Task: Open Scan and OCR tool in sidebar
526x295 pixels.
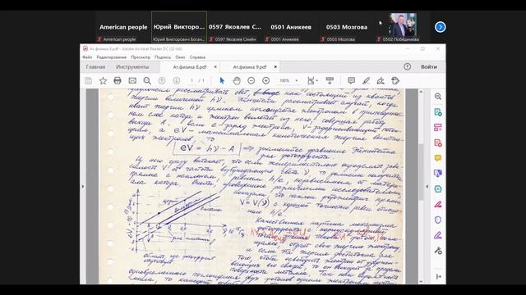Action: pos(438,189)
